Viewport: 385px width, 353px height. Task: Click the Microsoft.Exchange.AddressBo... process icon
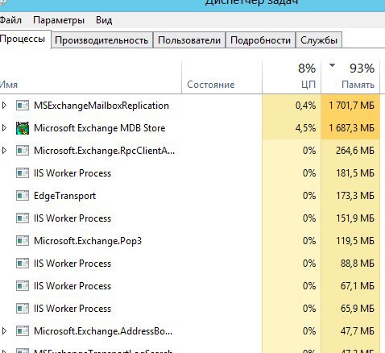click(23, 331)
